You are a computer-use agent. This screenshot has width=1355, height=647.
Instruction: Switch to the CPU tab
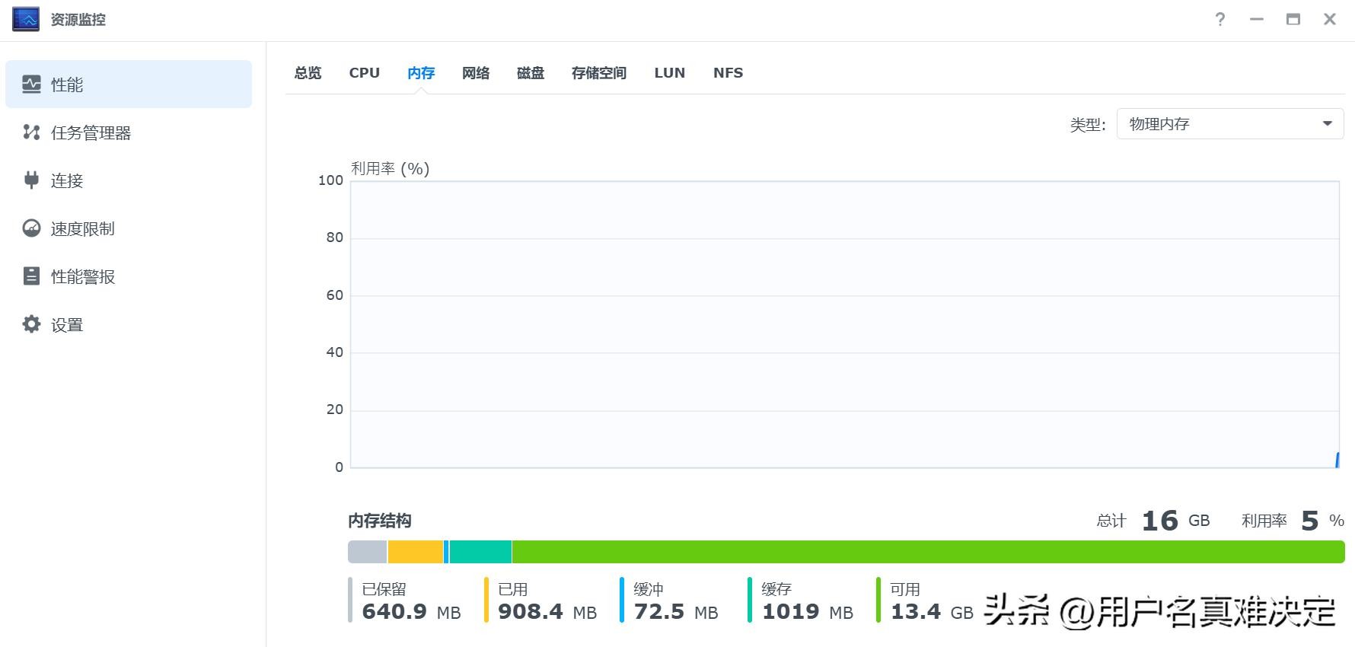[364, 73]
